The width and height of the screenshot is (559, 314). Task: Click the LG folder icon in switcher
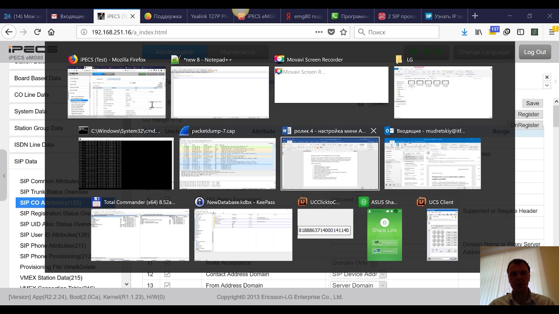coord(399,59)
